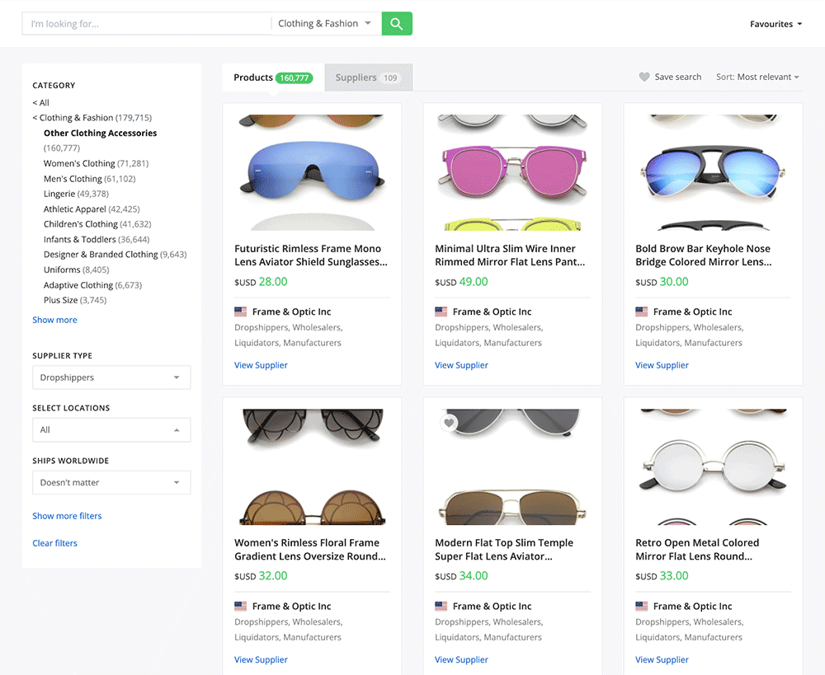Go back to All categories
Image resolution: width=825 pixels, height=675 pixels.
[x=41, y=103]
